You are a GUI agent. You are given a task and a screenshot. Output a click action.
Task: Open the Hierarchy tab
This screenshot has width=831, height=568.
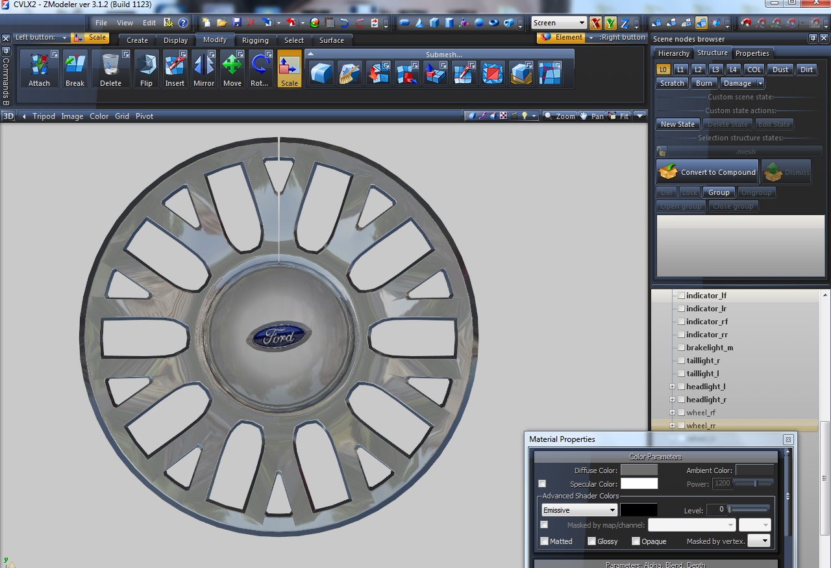(x=673, y=53)
